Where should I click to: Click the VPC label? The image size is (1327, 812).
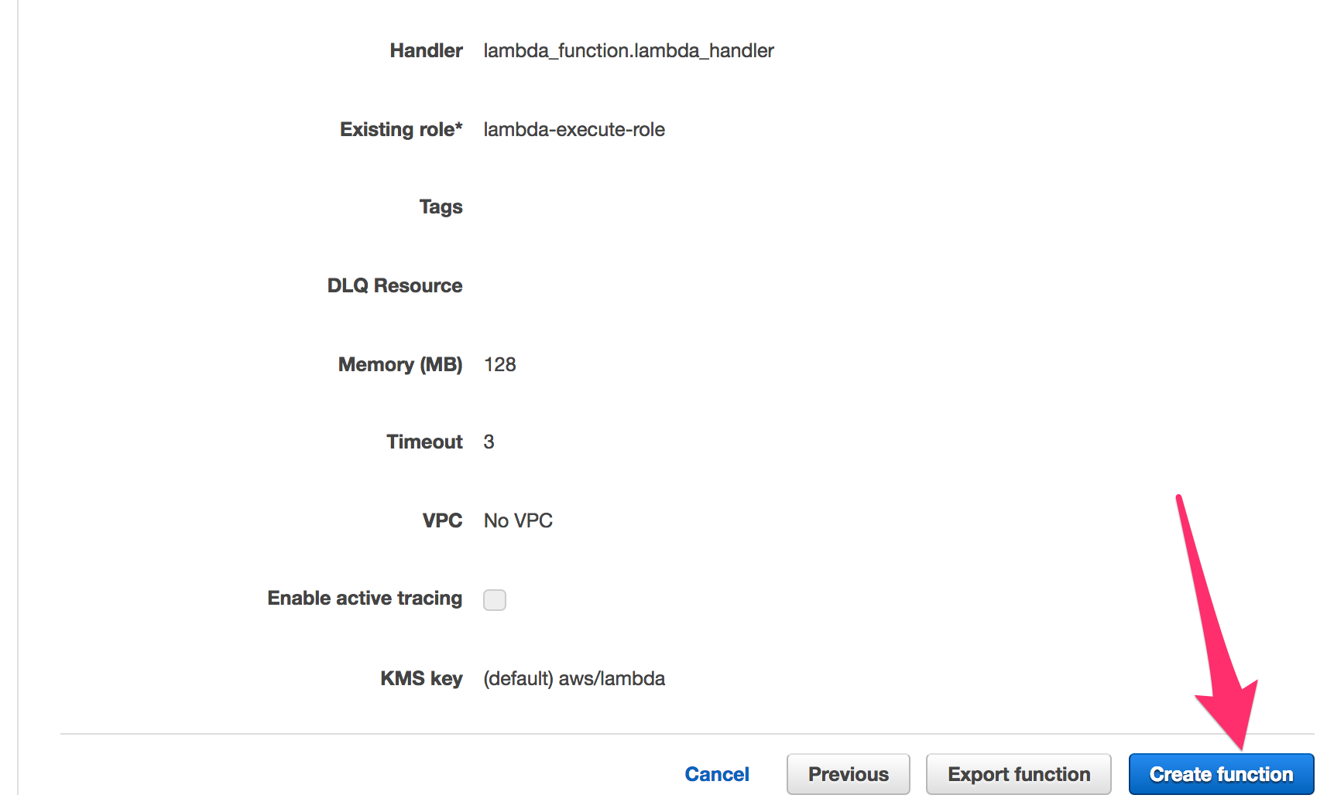(x=442, y=520)
